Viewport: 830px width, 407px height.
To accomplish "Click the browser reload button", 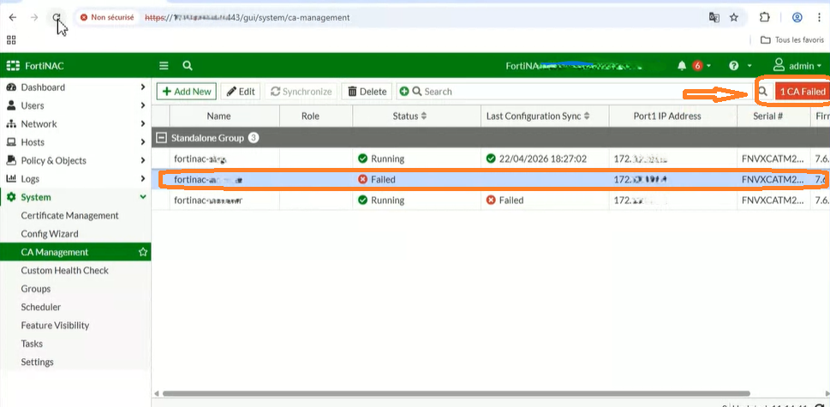I will [57, 17].
